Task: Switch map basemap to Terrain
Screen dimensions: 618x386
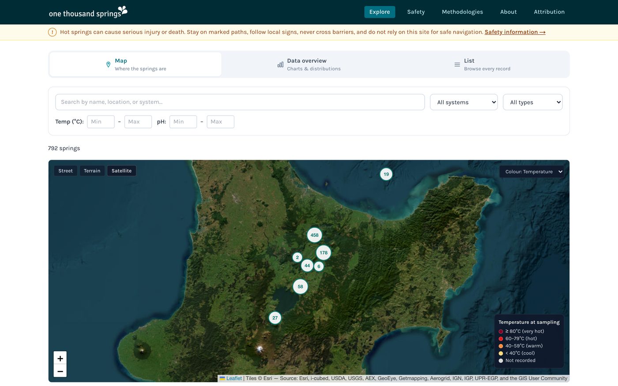Action: tap(92, 171)
